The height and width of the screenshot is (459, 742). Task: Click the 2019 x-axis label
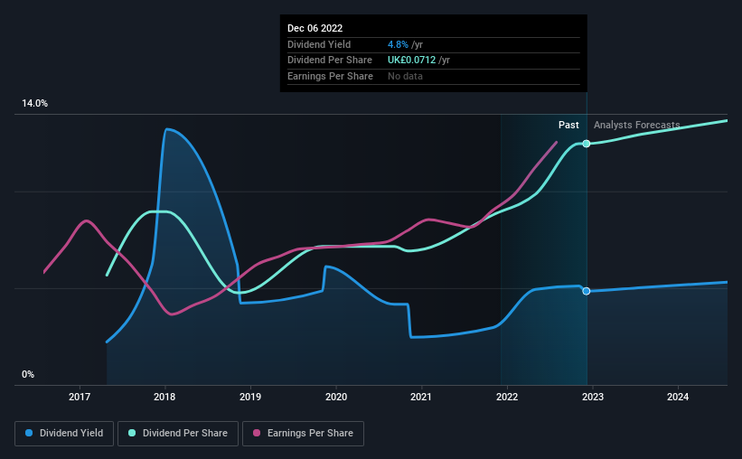(x=250, y=397)
